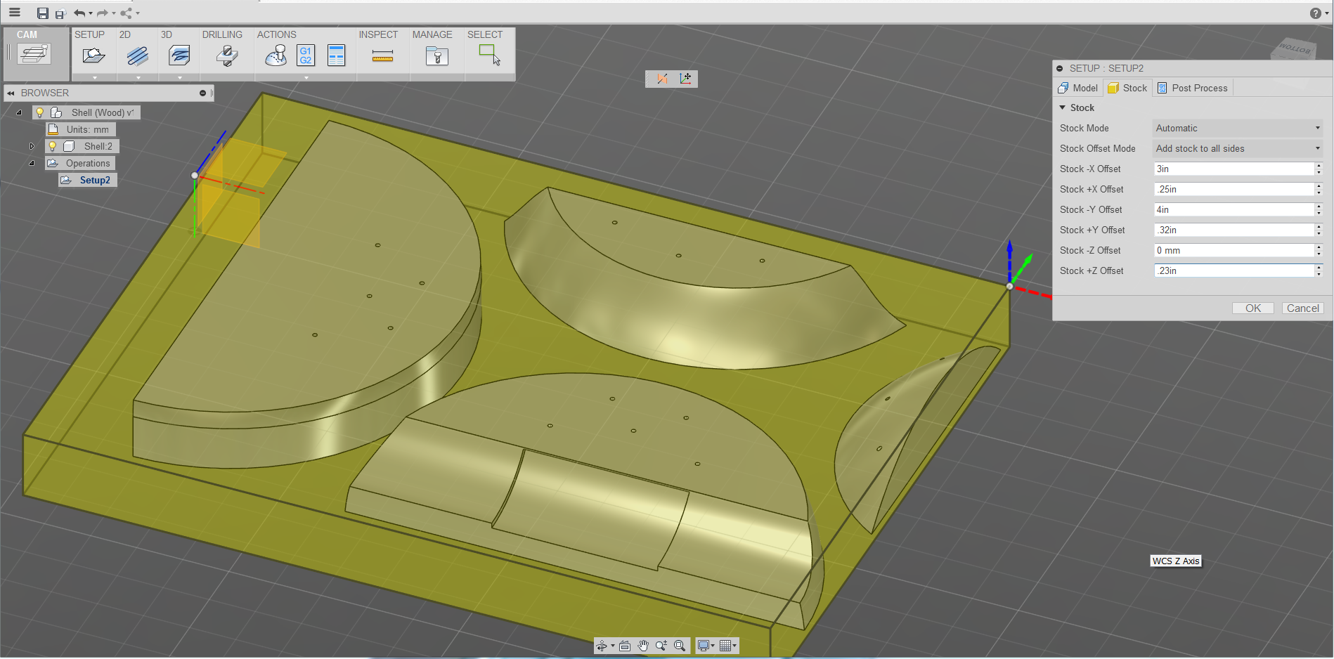
Task: Click the Select window-selection icon
Action: tap(489, 55)
